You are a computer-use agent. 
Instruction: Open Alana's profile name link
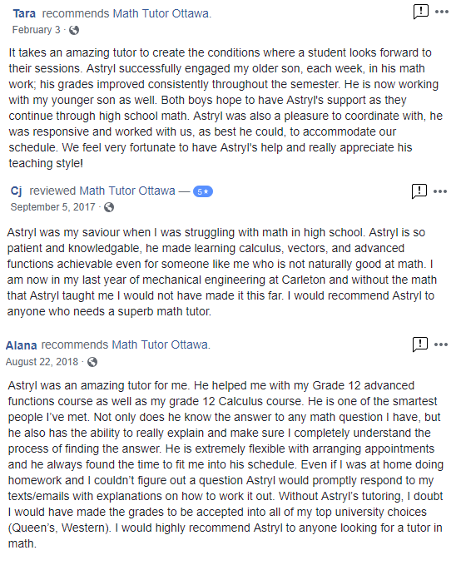[x=22, y=345]
